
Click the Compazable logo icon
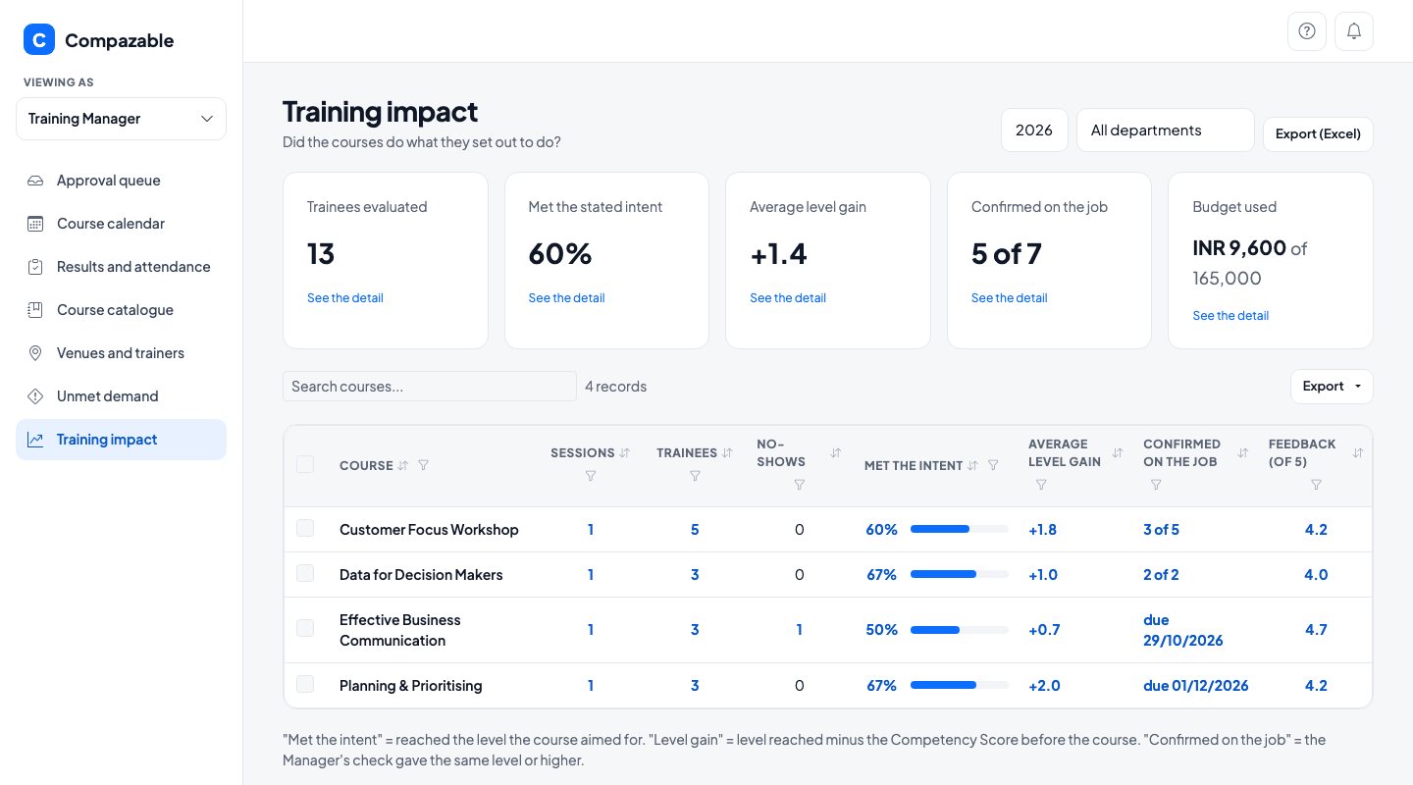[x=39, y=40]
